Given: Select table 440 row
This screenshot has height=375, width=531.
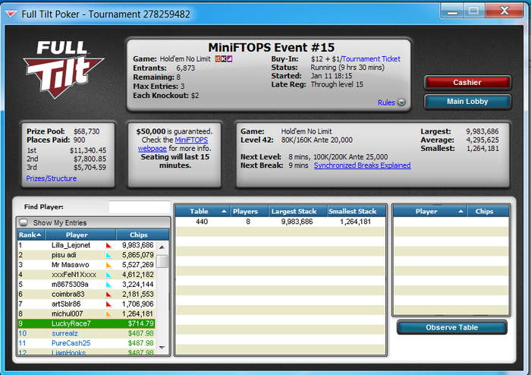Looking at the screenshot, I should [x=281, y=222].
